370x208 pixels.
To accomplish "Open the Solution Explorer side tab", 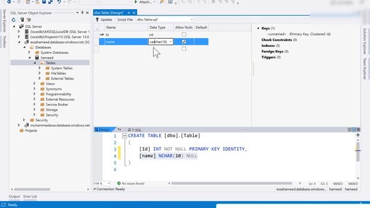I will click(365, 41).
